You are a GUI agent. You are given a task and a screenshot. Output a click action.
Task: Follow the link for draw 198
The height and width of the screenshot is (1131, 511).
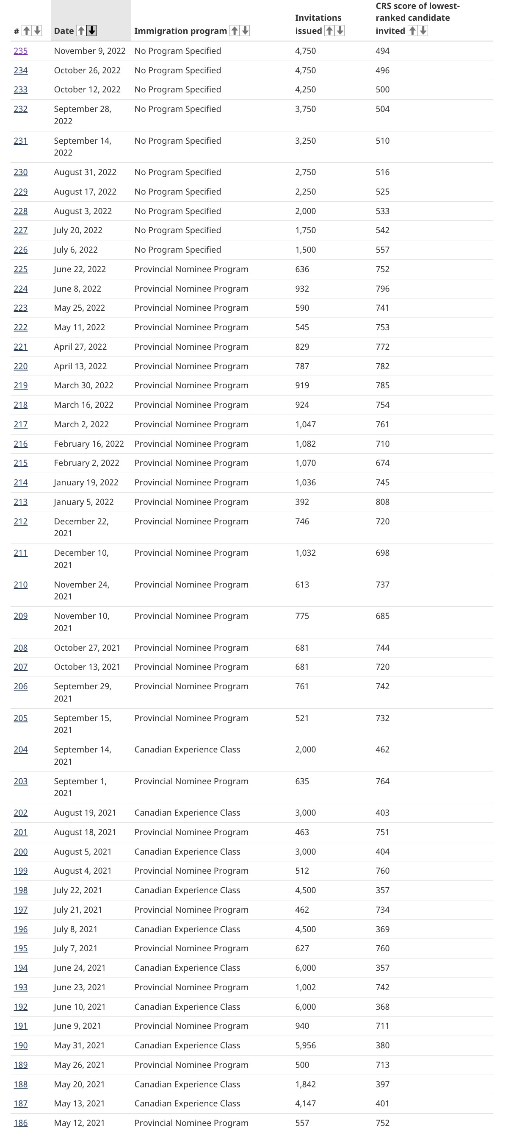point(21,890)
